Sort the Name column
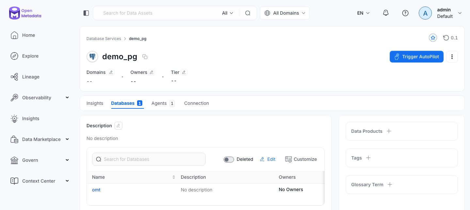 coord(174,177)
